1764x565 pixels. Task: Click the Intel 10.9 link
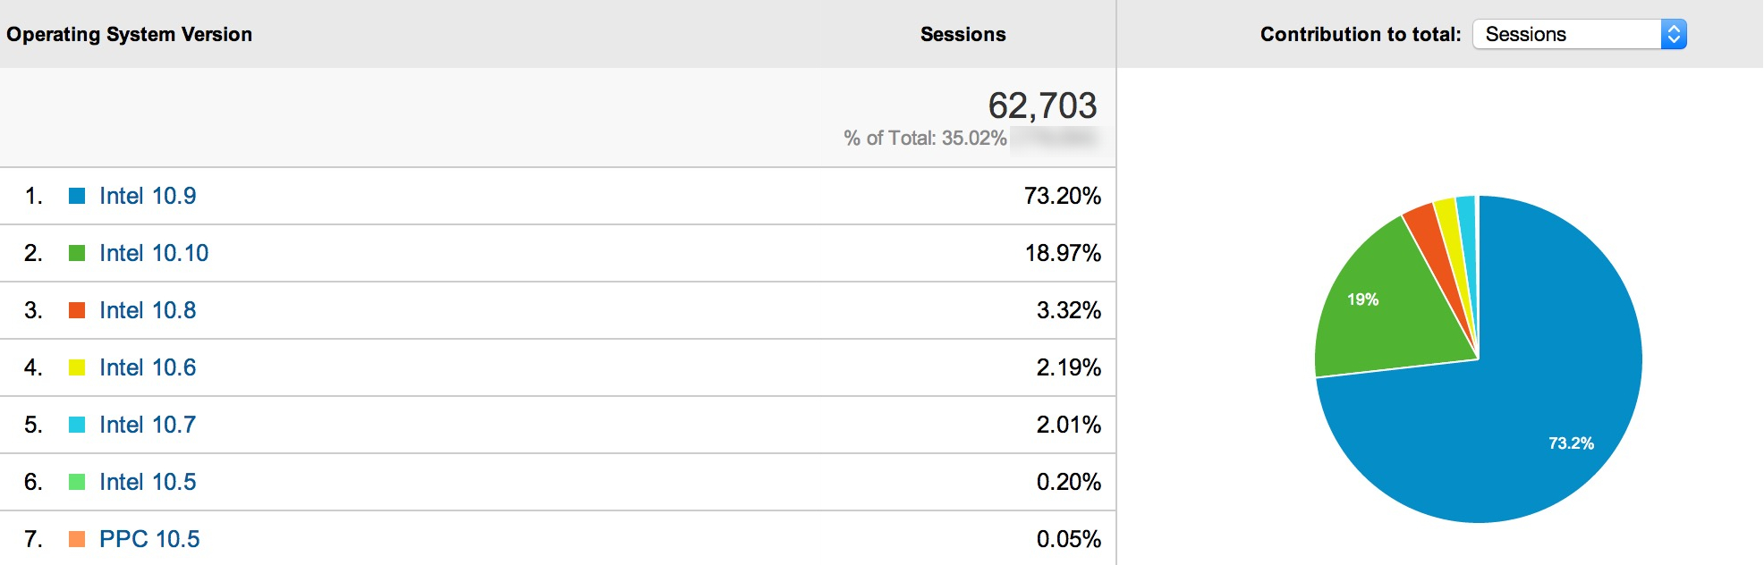tap(148, 196)
